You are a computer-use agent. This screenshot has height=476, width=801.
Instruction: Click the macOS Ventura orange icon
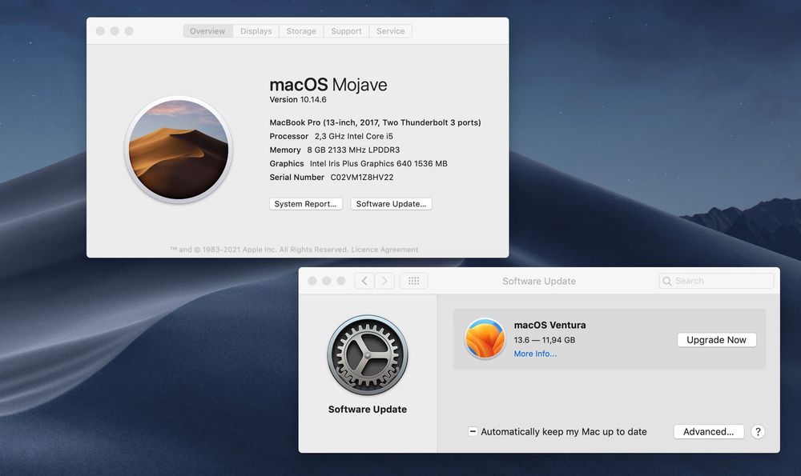(x=485, y=338)
